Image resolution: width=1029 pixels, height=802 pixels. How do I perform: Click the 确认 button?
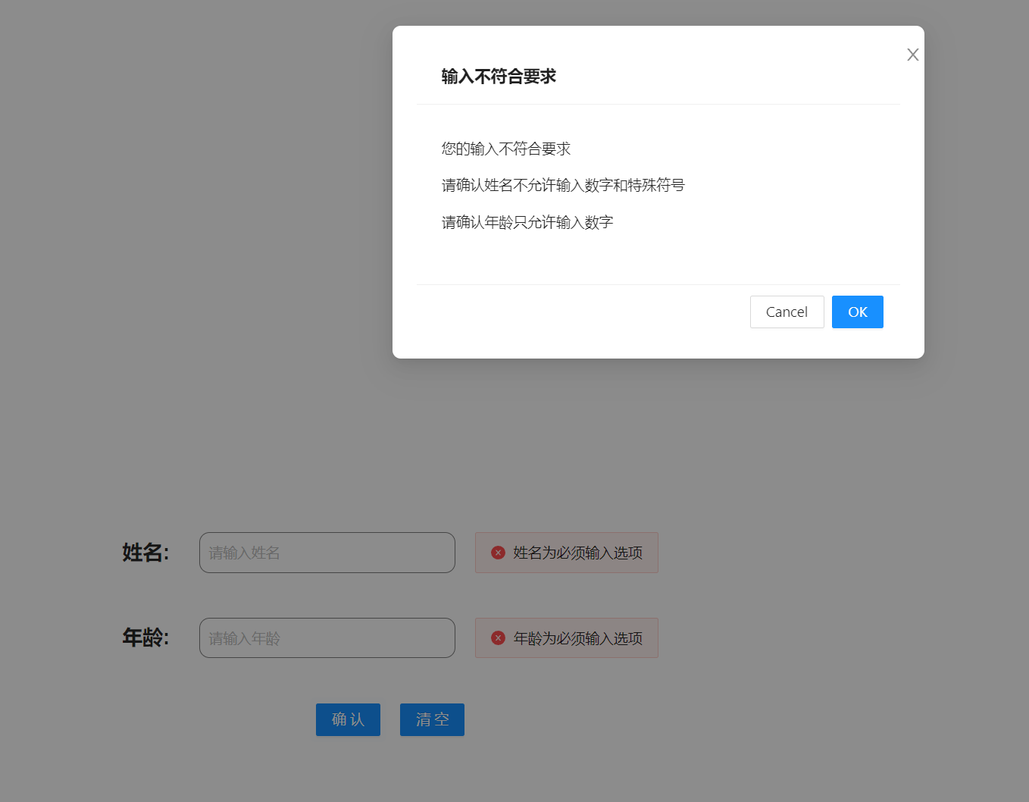click(348, 719)
